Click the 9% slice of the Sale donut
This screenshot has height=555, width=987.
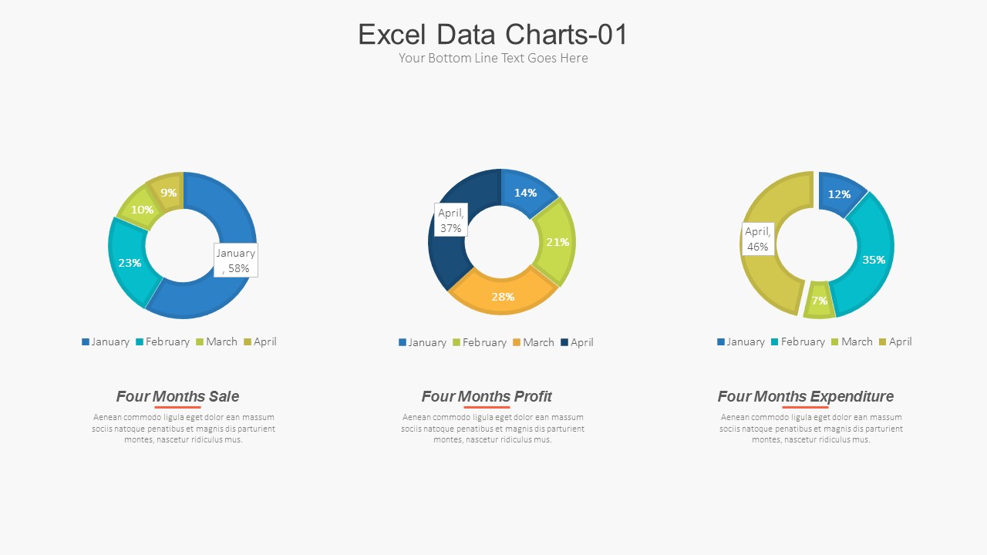click(x=168, y=193)
